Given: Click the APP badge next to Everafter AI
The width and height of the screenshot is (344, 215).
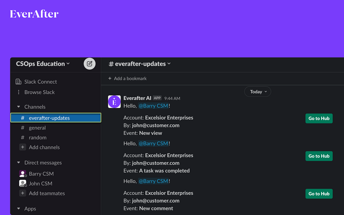Looking at the screenshot, I should point(157,98).
